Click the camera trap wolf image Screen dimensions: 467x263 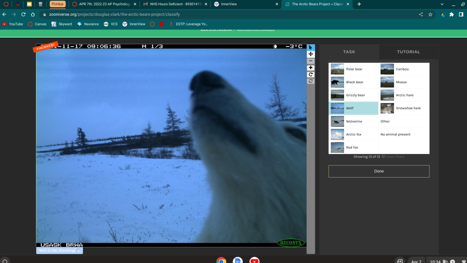(x=171, y=146)
